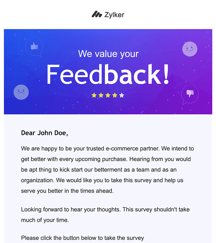Click the "Dear John Doe," greeting
Viewport: 216px width, 243px height.
[45, 133]
